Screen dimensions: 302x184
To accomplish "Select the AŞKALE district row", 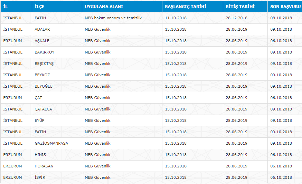I will coord(42,41).
